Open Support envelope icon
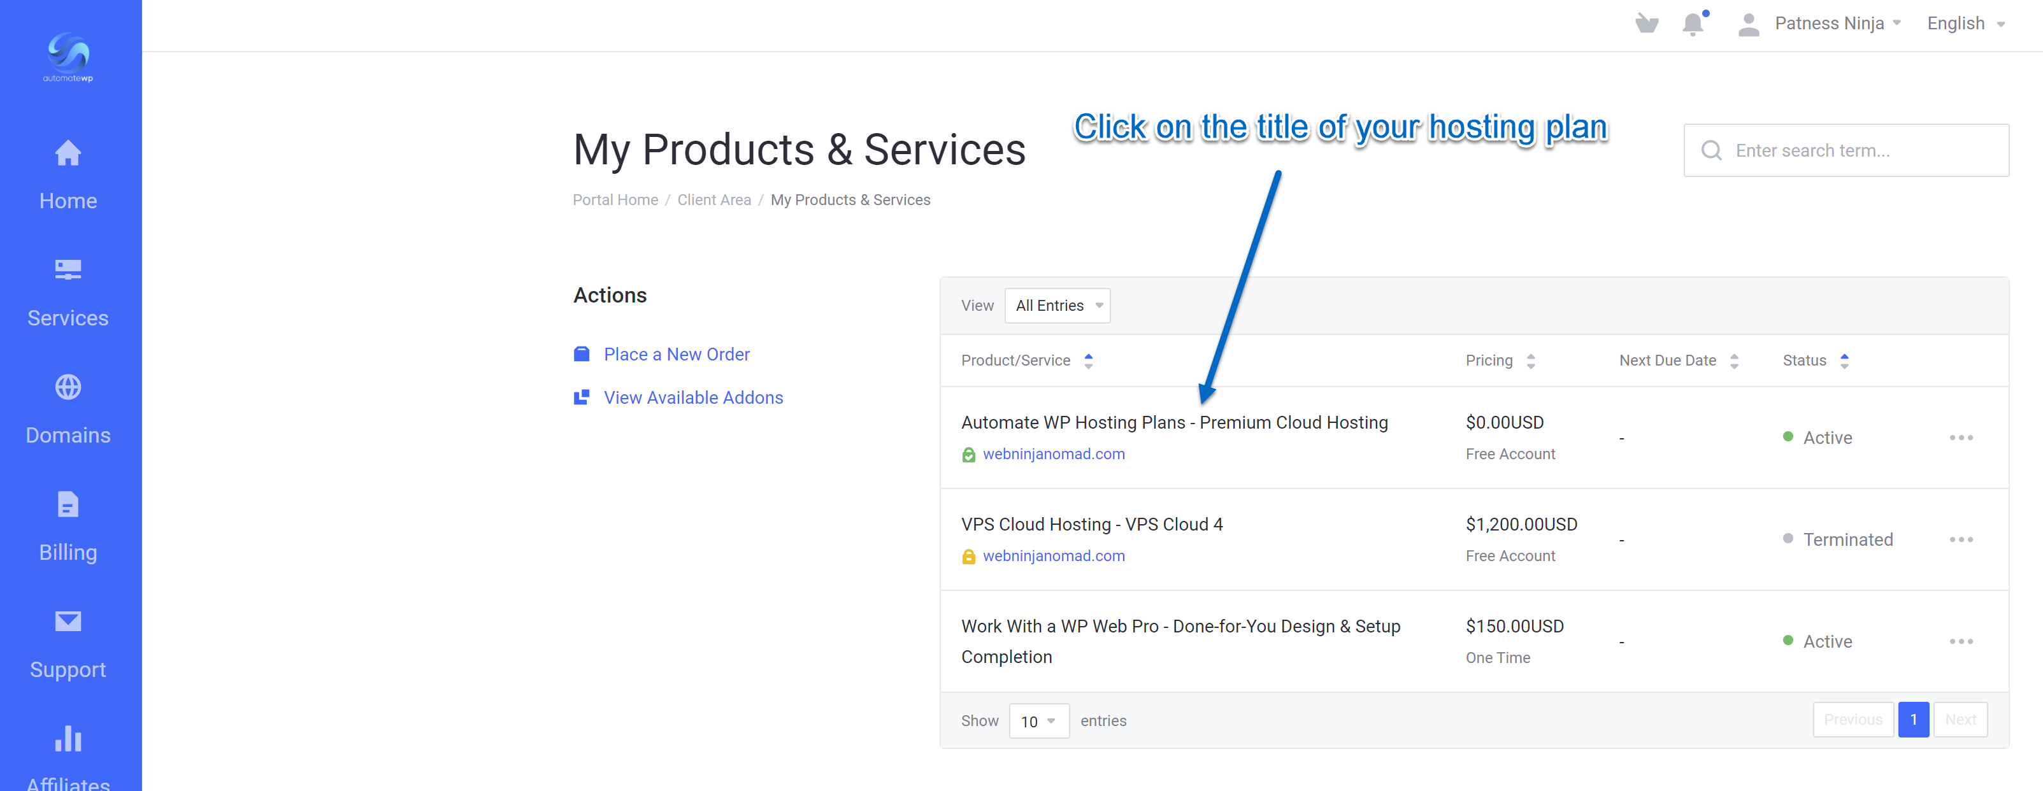Viewport: 2043px width, 791px height. [x=68, y=622]
